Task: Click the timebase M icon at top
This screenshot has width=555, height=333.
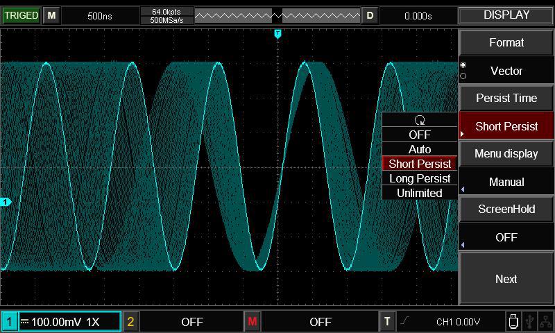Action: click(x=51, y=15)
